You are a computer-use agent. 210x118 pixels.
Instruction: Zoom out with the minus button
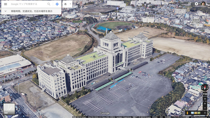pos(205,108)
